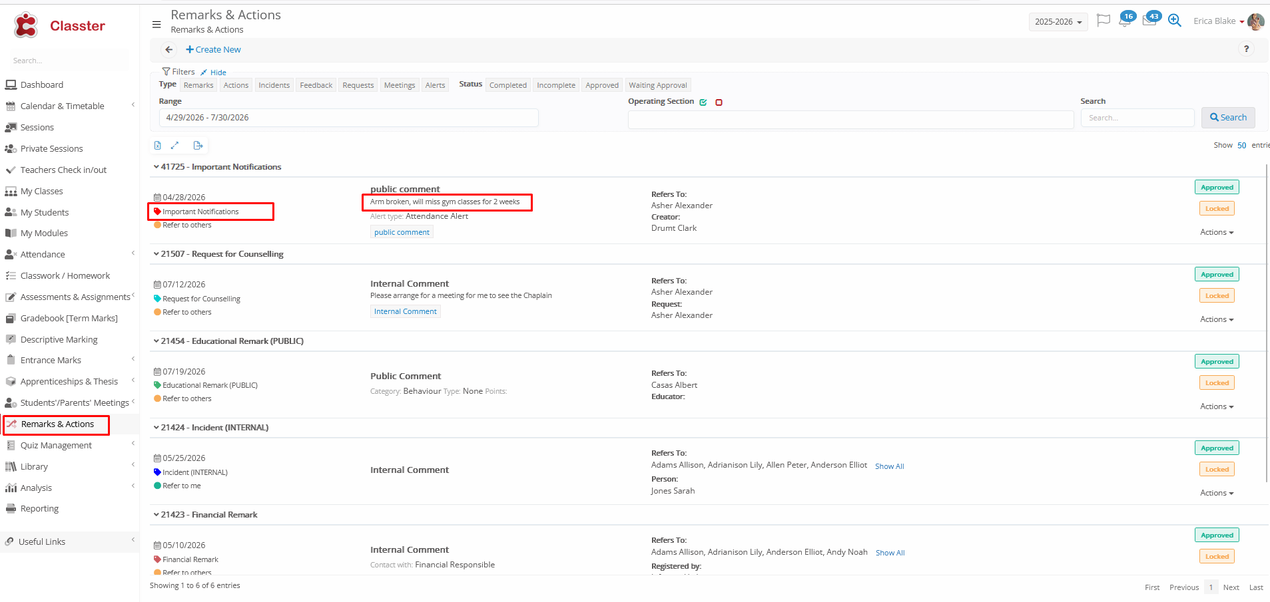Viewport: 1270px width, 602px height.
Task: Open the help question mark
Action: tap(1246, 49)
